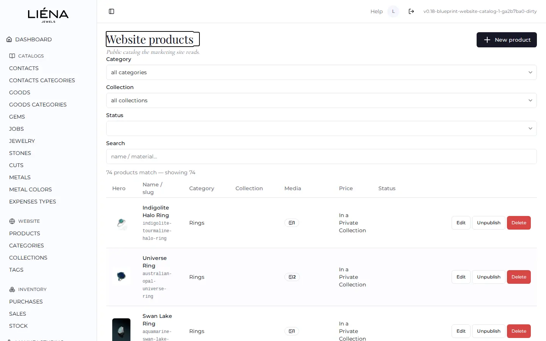This screenshot has width=546, height=341.
Task: Open the Status dropdown
Action: coord(321,128)
